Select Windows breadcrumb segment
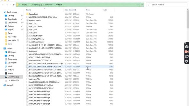The width and height of the screenshot is (189, 106). click(x=49, y=5)
